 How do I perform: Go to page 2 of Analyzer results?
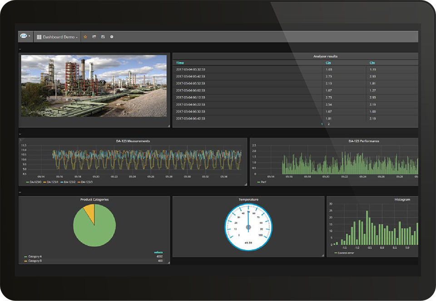[x=329, y=124]
